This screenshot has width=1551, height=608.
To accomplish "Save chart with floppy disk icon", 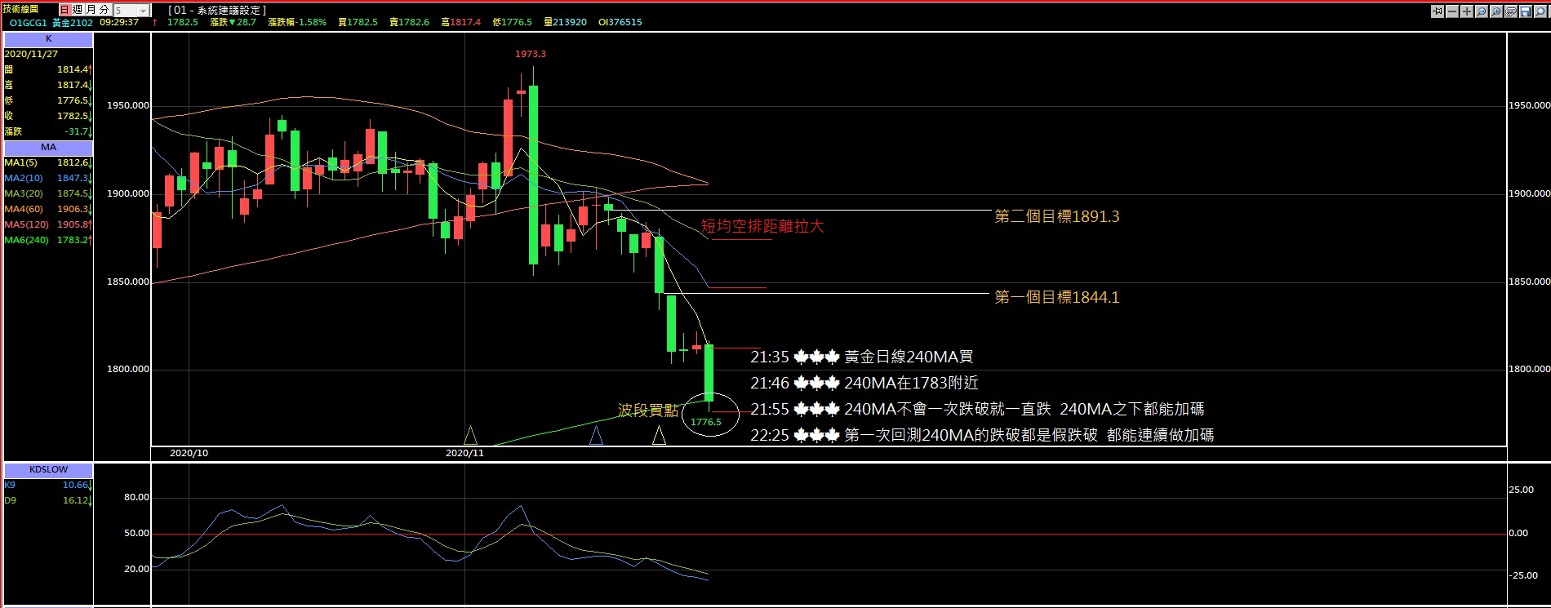I will coord(1526,11).
